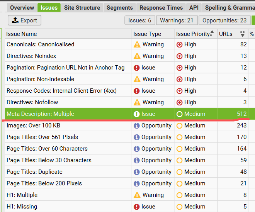Click the Export button

tap(24, 20)
